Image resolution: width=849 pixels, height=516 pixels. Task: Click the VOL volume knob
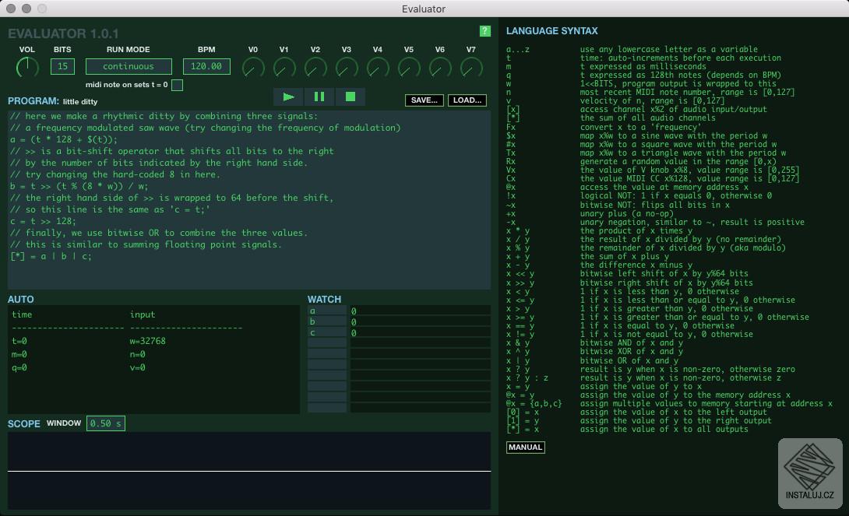pos(27,67)
